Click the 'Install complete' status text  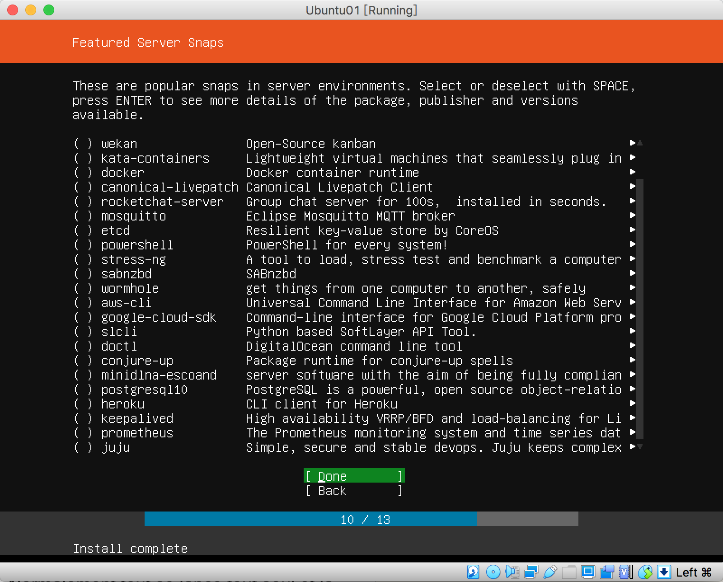(130, 549)
